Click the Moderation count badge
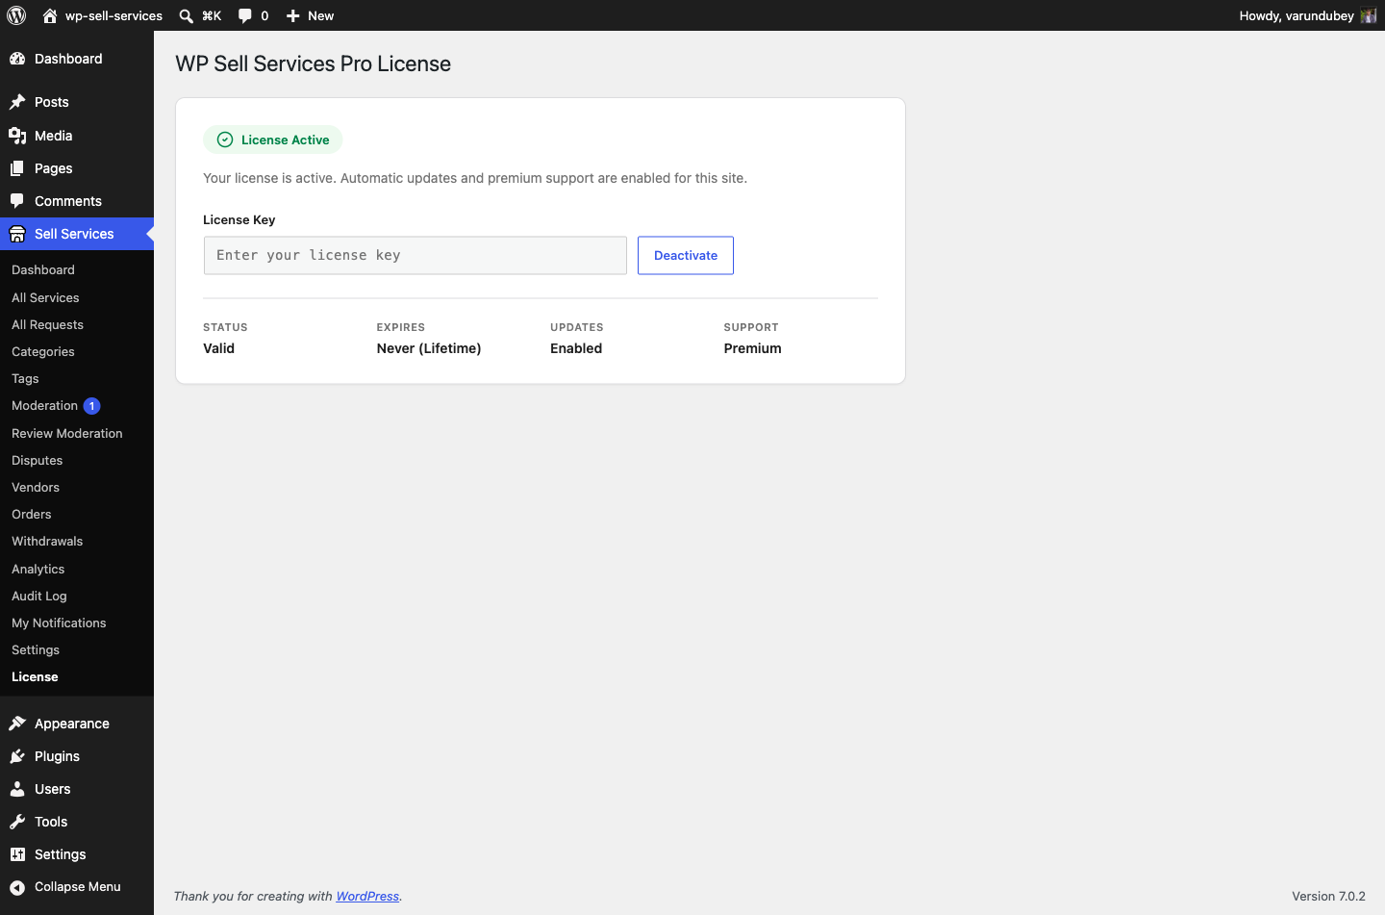The image size is (1385, 915). tap(91, 406)
